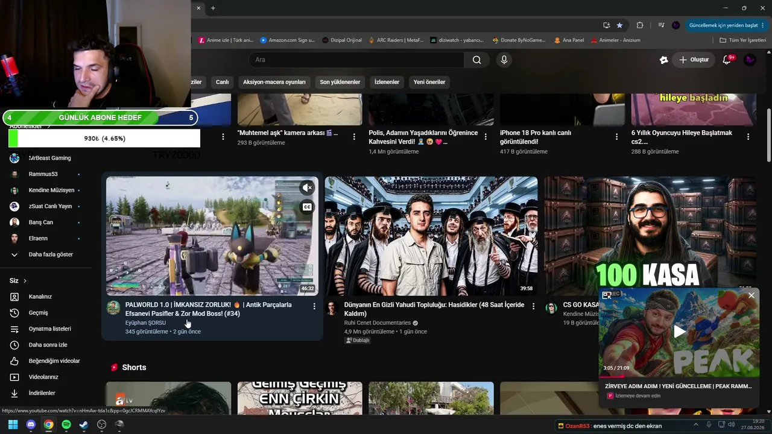Click the YouTube search magnifier button
Viewport: 772px width, 434px height.
point(476,60)
